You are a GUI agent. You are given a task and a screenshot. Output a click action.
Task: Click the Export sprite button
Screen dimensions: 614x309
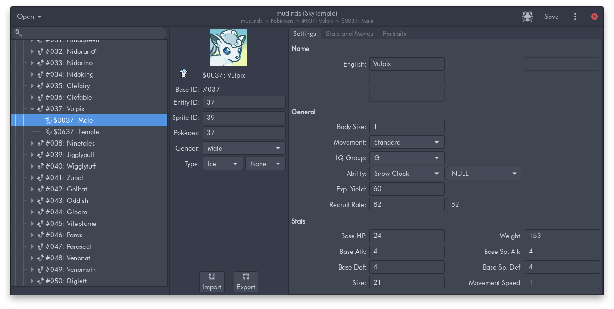pos(246,281)
